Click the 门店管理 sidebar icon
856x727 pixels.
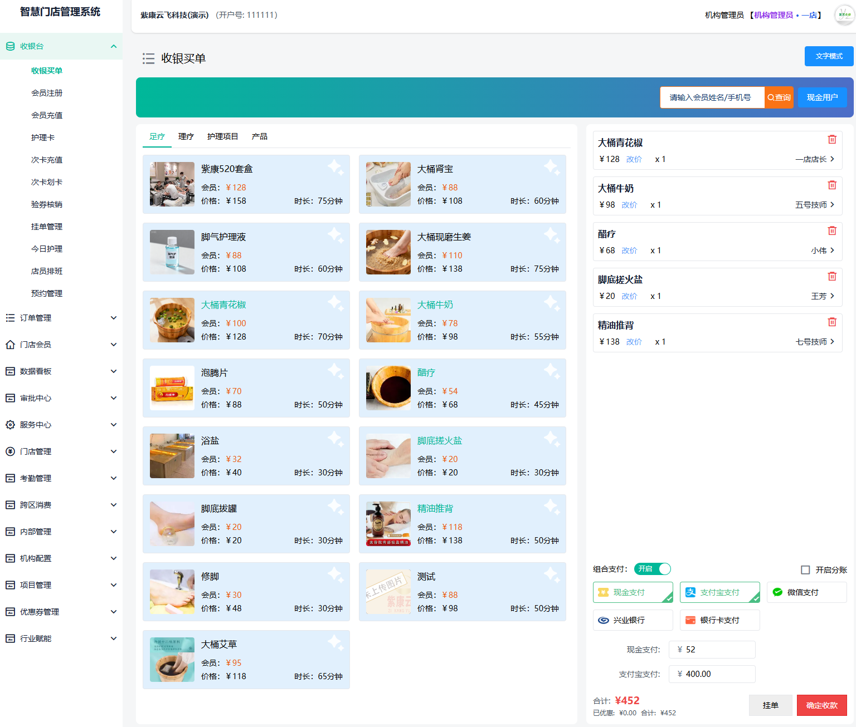pos(9,451)
